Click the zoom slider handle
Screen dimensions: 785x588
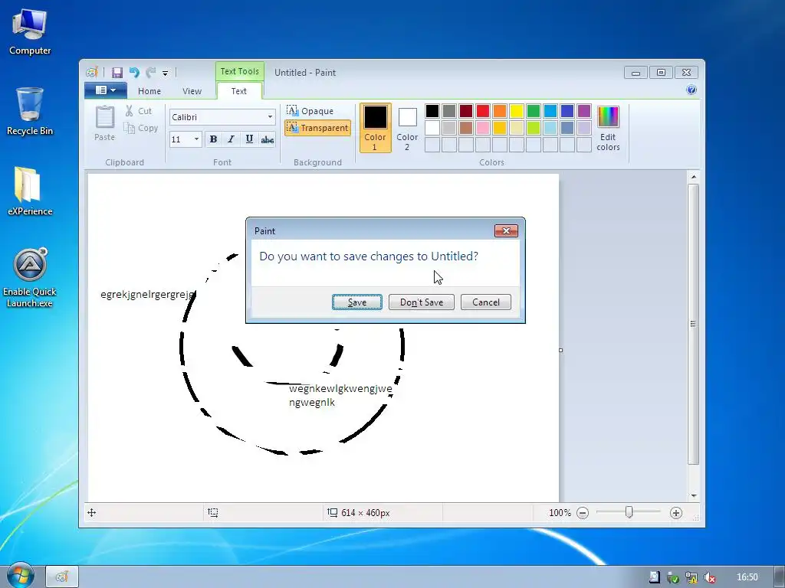tap(629, 512)
